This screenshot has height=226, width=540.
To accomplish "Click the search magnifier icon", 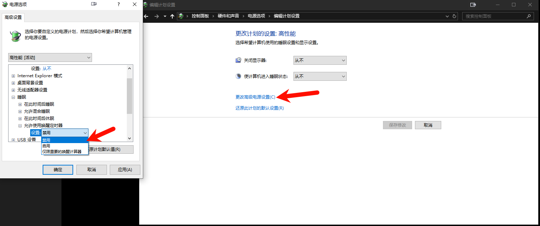I will pyautogui.click(x=529, y=16).
